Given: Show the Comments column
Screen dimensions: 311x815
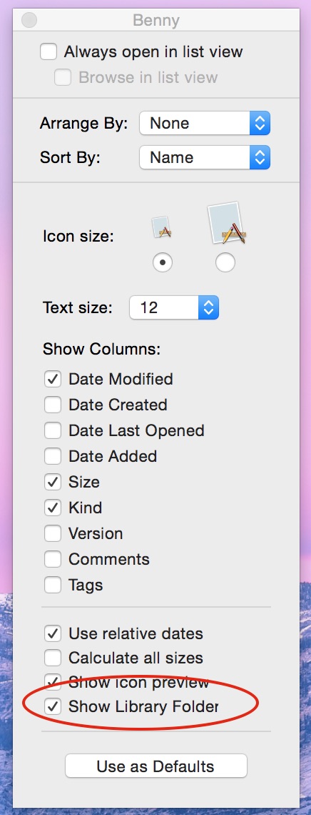Looking at the screenshot, I should click(x=52, y=559).
